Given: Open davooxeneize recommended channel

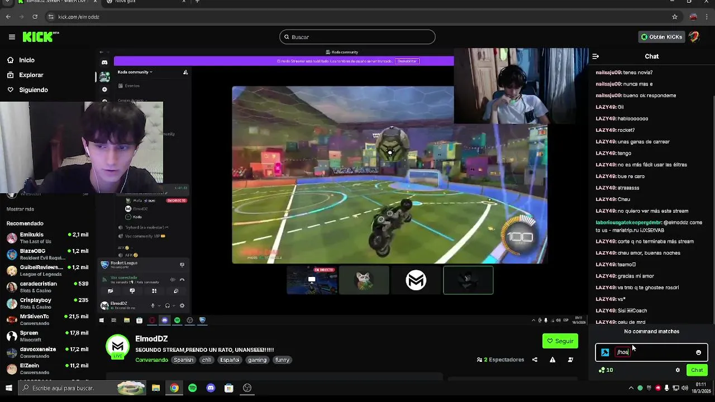Looking at the screenshot, I should [x=47, y=352].
